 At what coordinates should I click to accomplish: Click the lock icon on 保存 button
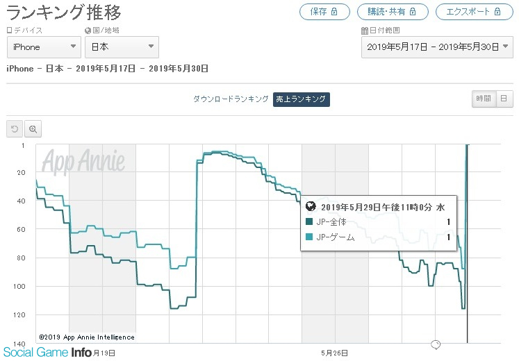point(334,12)
